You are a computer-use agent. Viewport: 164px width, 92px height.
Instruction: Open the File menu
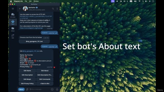click(26, 1)
